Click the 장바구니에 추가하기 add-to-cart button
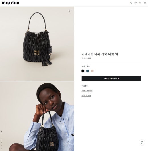Screen dimensions: 148x151 111,79
